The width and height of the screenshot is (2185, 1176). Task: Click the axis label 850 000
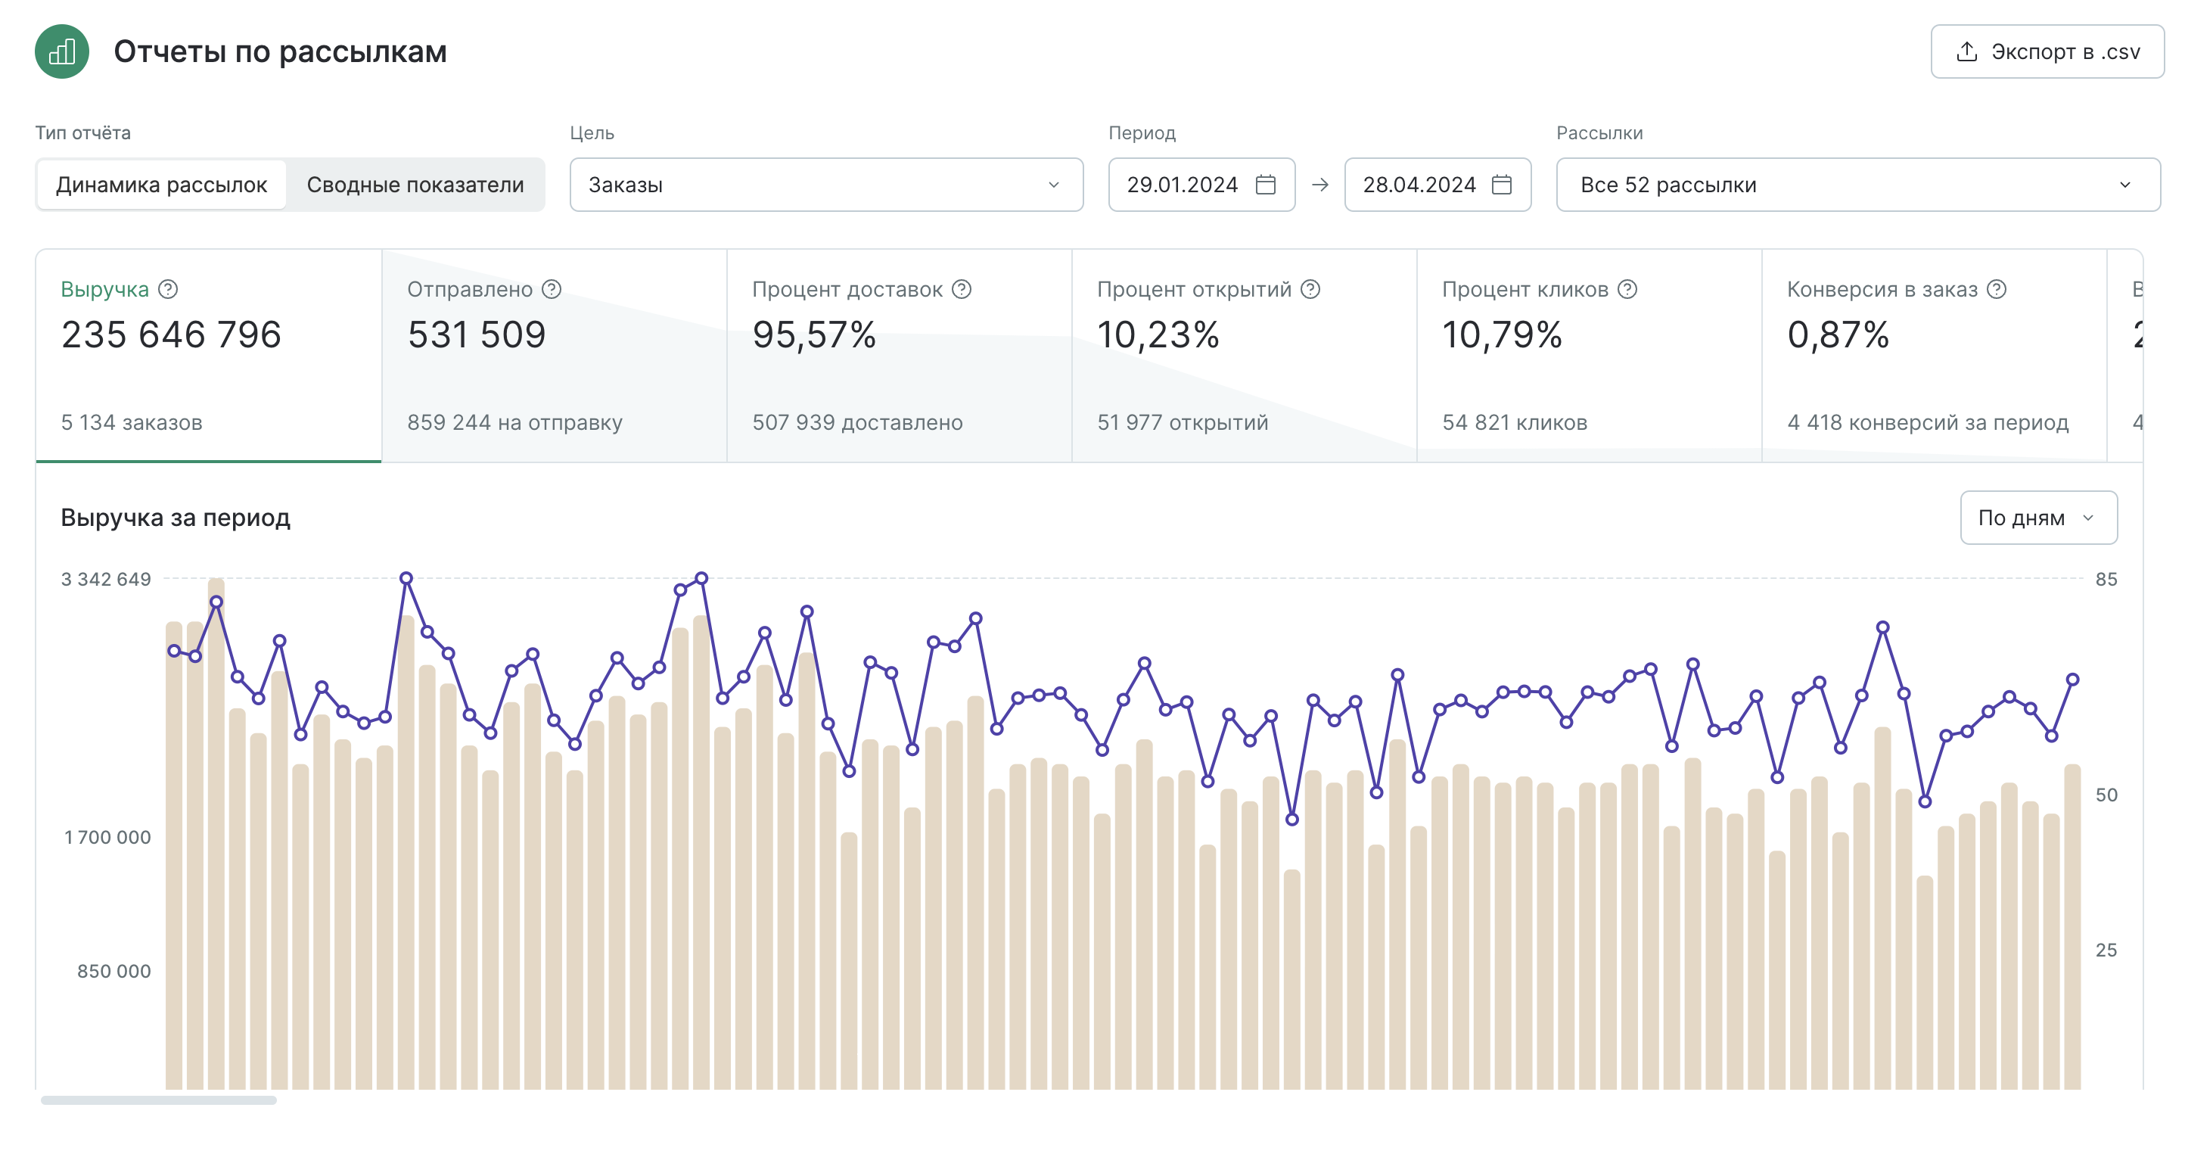[113, 972]
